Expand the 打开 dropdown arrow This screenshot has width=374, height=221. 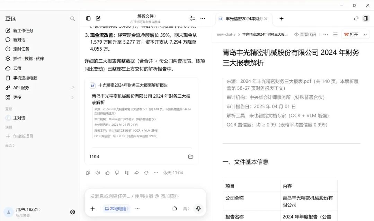(365, 34)
